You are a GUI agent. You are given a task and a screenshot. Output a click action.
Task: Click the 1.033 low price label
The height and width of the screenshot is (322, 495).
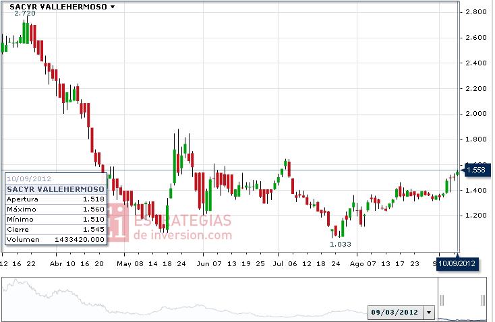pyautogui.click(x=341, y=244)
